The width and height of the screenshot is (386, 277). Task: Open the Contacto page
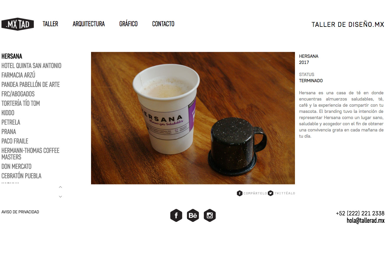coord(163,24)
